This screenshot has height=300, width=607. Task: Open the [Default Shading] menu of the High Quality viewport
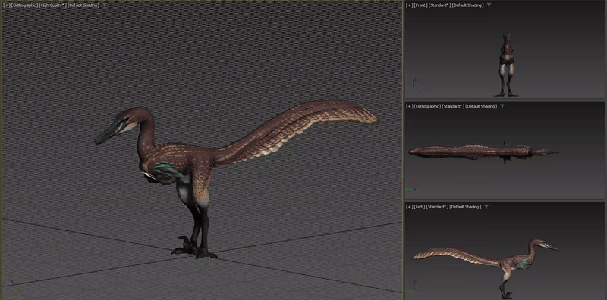point(84,5)
